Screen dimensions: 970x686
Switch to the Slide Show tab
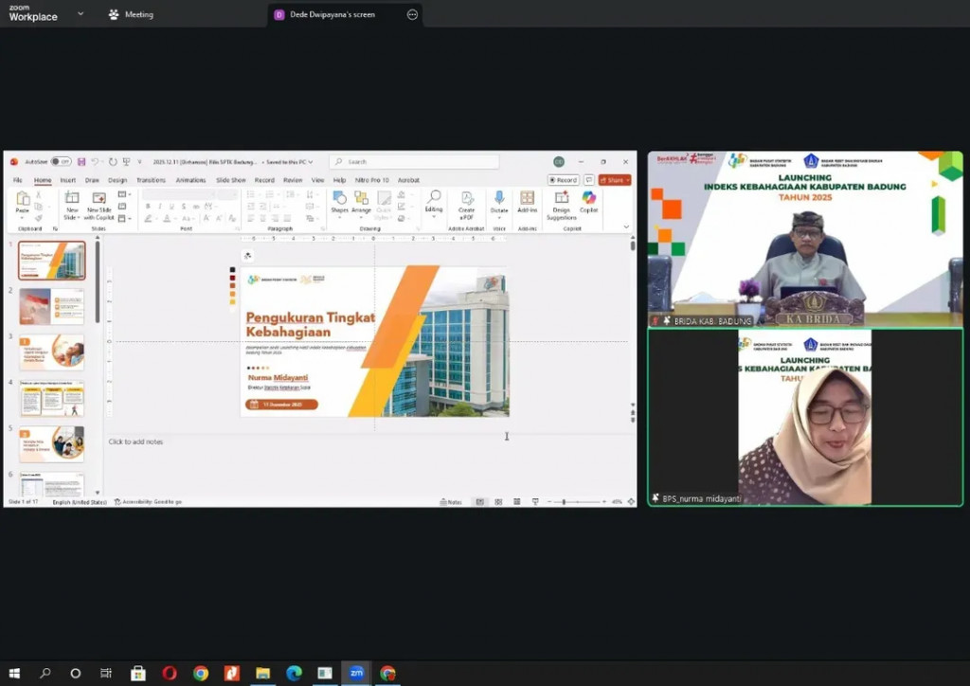(231, 180)
